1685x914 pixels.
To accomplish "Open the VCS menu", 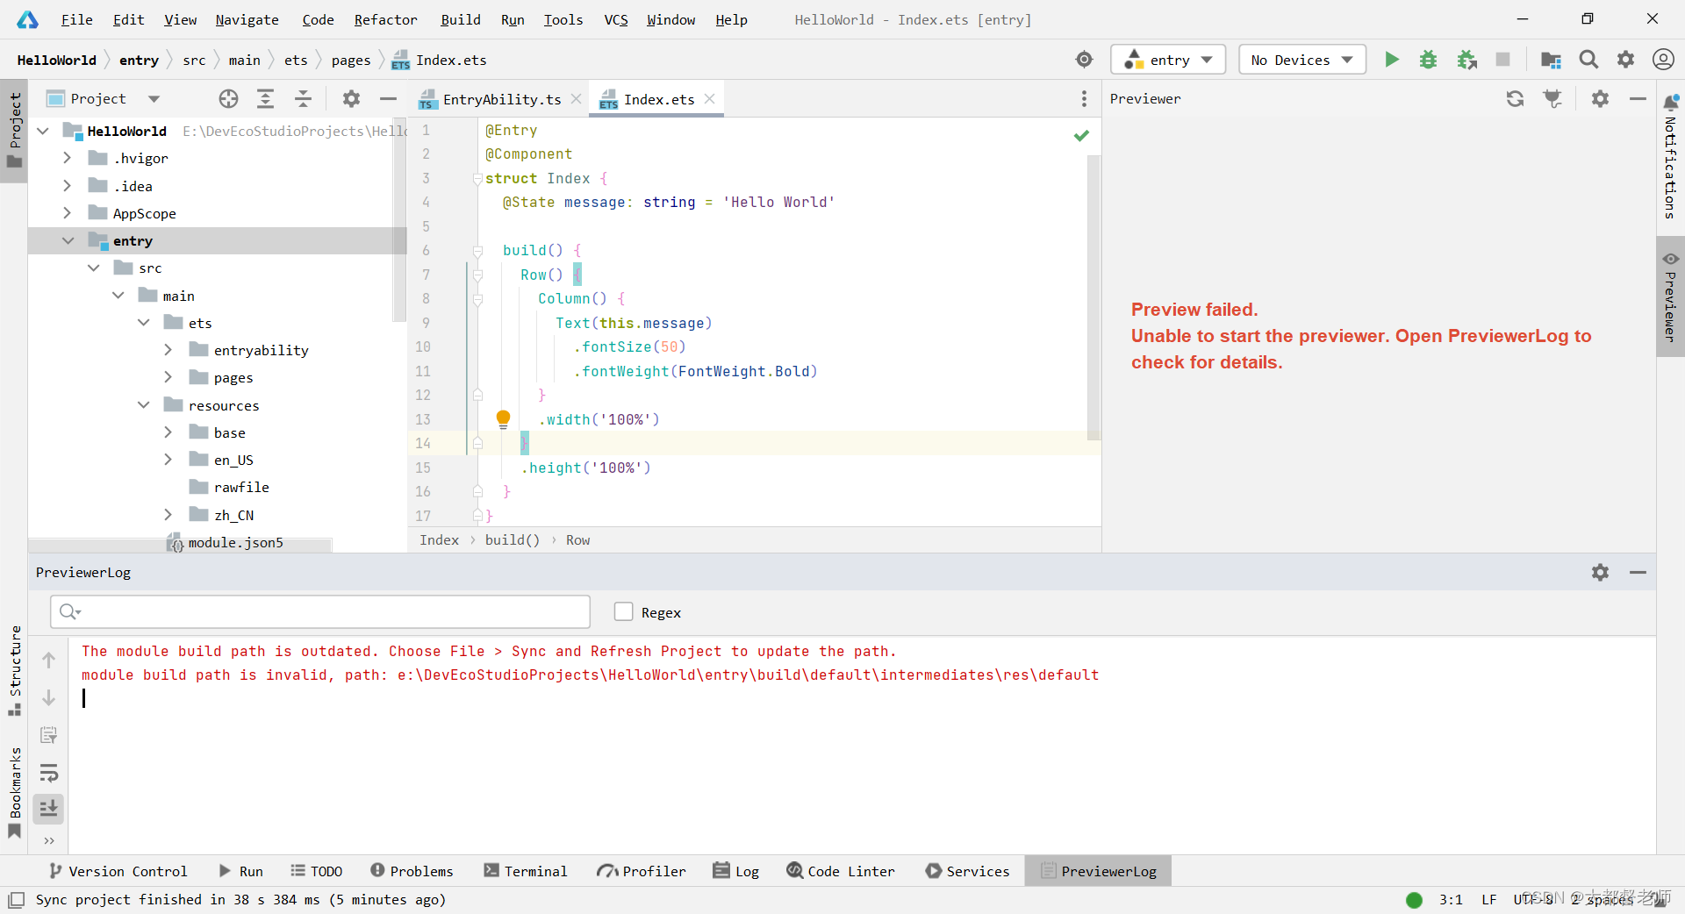I will [616, 19].
